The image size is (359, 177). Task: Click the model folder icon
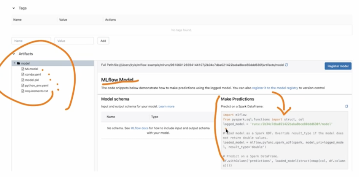[19, 63]
